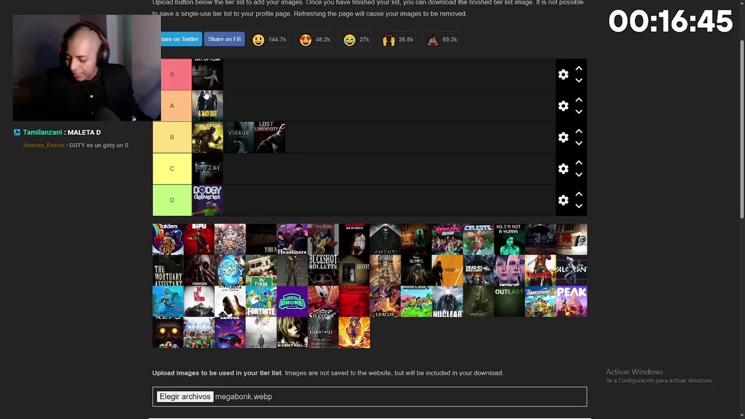This screenshot has height=419, width=745.
Task: Pick the No I'm Not a Human thumbnail
Action: pyautogui.click(x=509, y=239)
